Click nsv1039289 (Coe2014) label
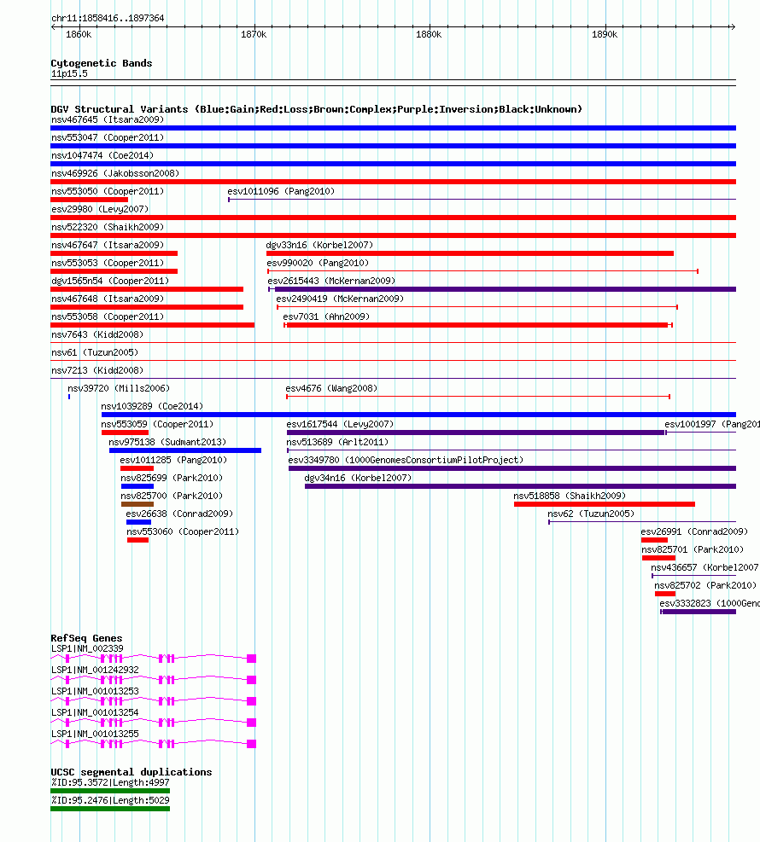This screenshot has width=760, height=842. [x=153, y=407]
